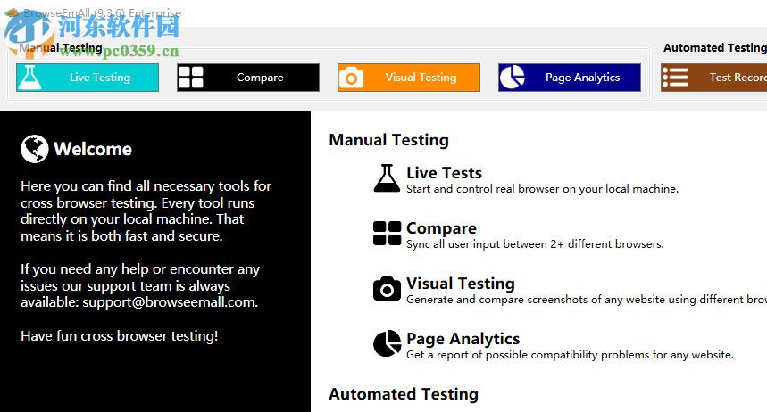Click 'Have fun cross browser testing!' text
The image size is (767, 412).
coord(120,336)
